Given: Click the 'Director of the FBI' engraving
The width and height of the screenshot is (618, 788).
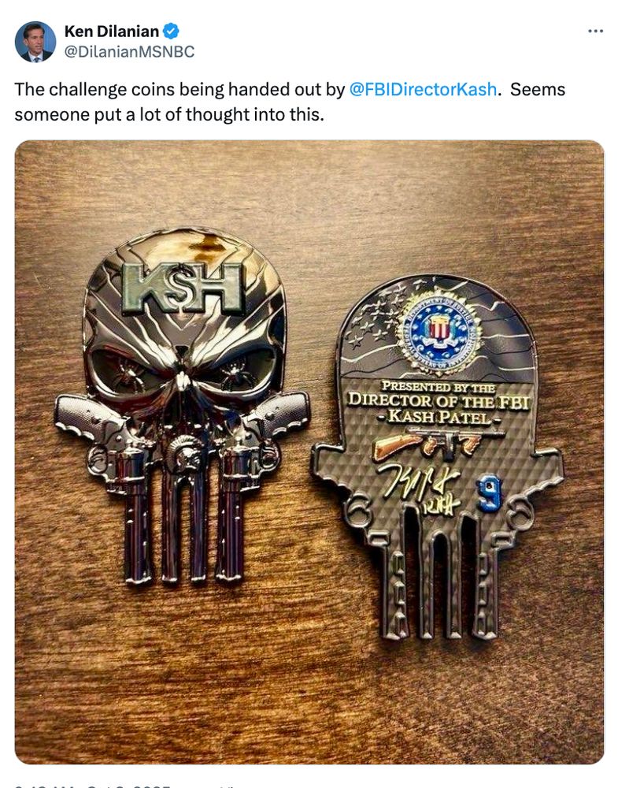Looking at the screenshot, I should point(439,401).
